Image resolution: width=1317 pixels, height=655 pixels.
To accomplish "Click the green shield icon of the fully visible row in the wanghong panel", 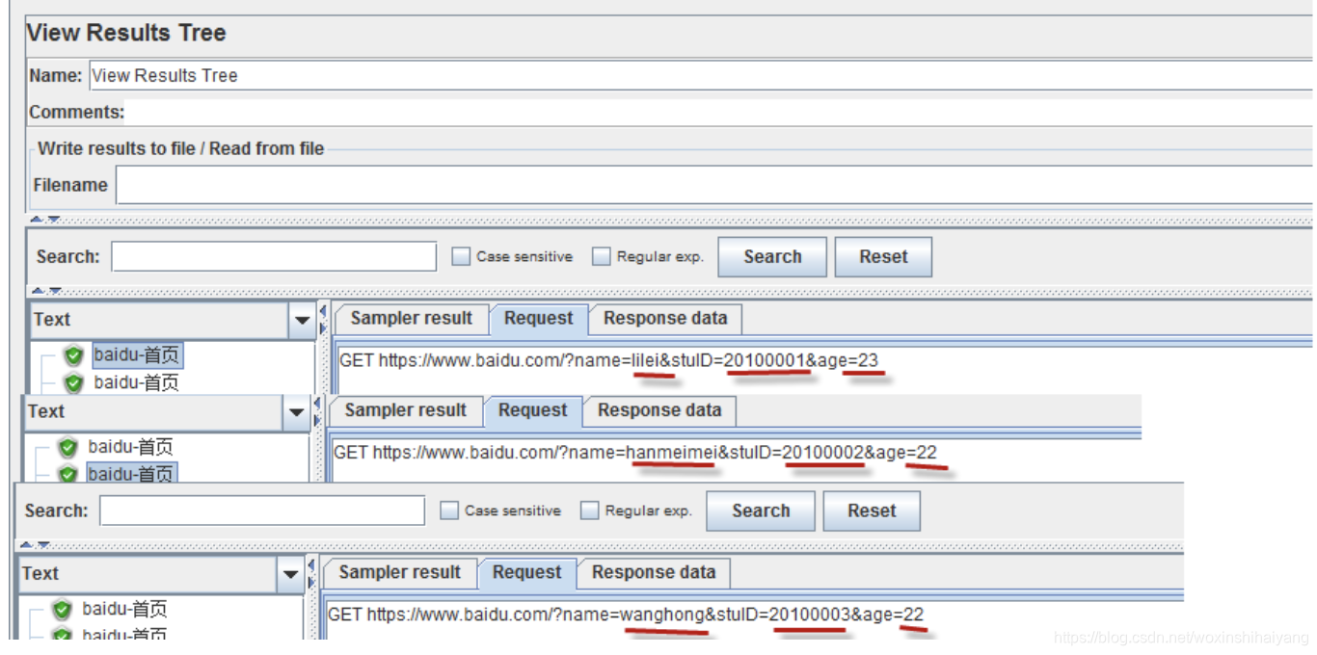I will (63, 610).
